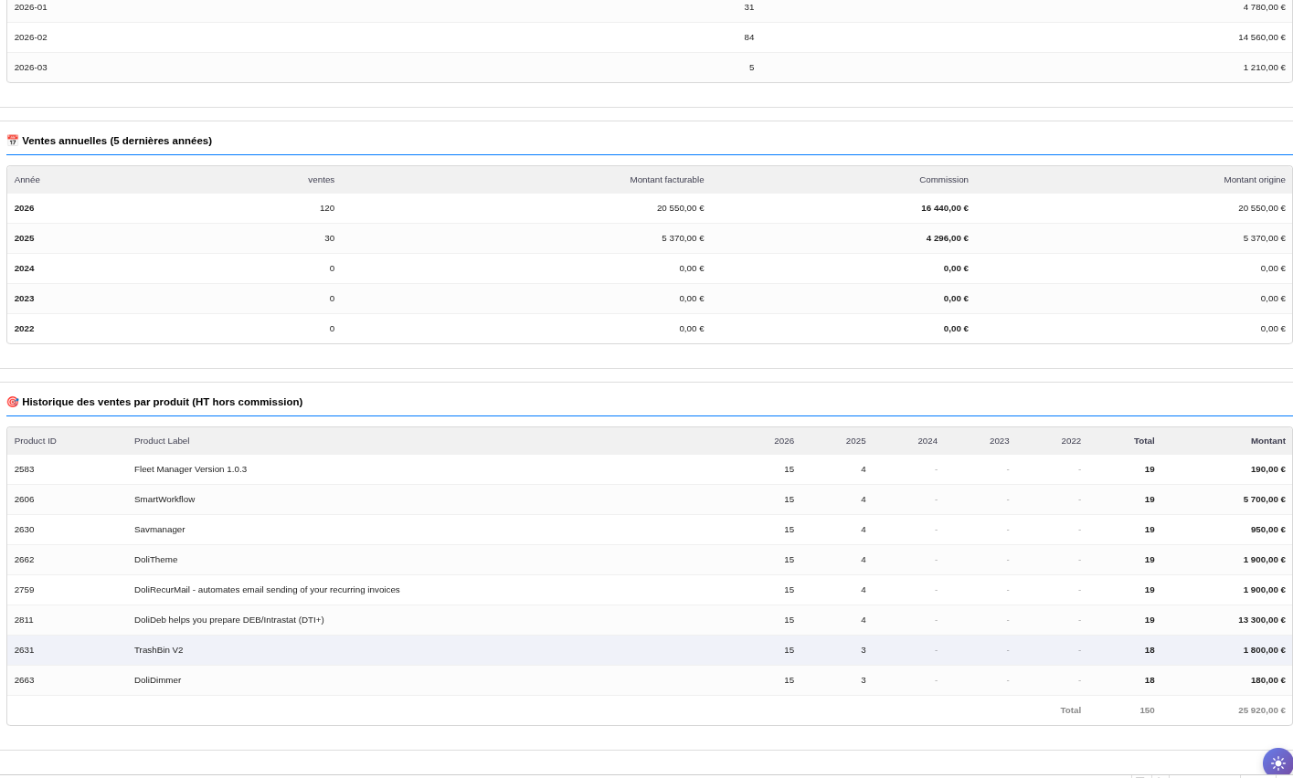
Task: Click the DoliDimmer product label
Action: pos(157,680)
